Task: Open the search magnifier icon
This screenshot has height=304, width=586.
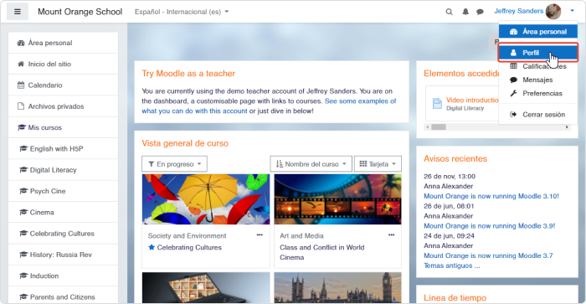Action: pos(449,12)
